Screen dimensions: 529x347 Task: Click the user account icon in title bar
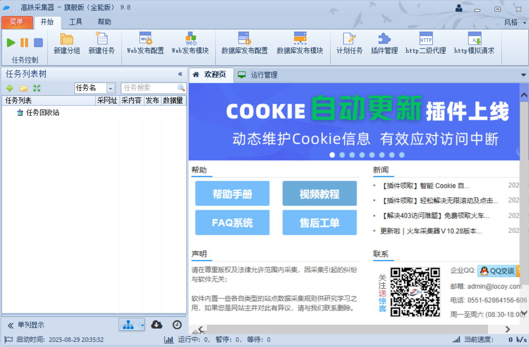tap(459, 8)
